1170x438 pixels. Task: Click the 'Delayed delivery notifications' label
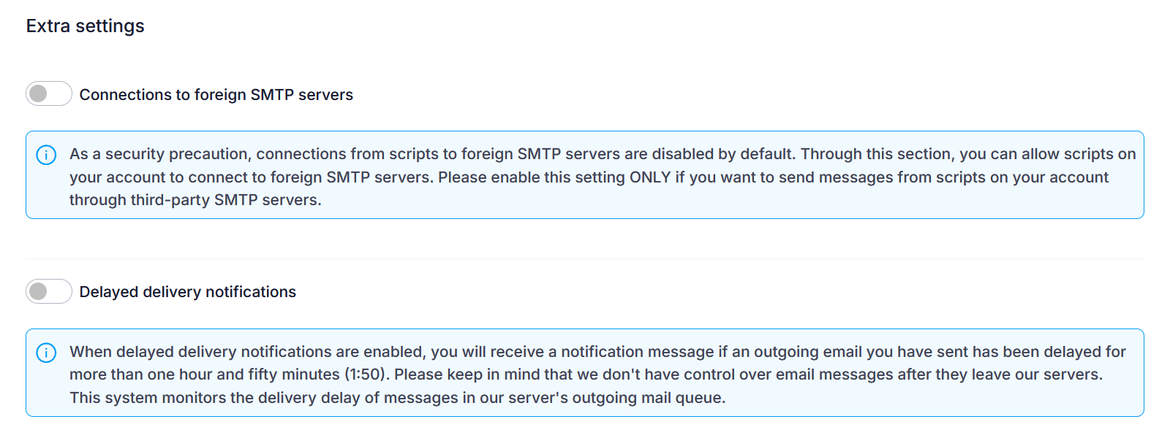coord(189,291)
